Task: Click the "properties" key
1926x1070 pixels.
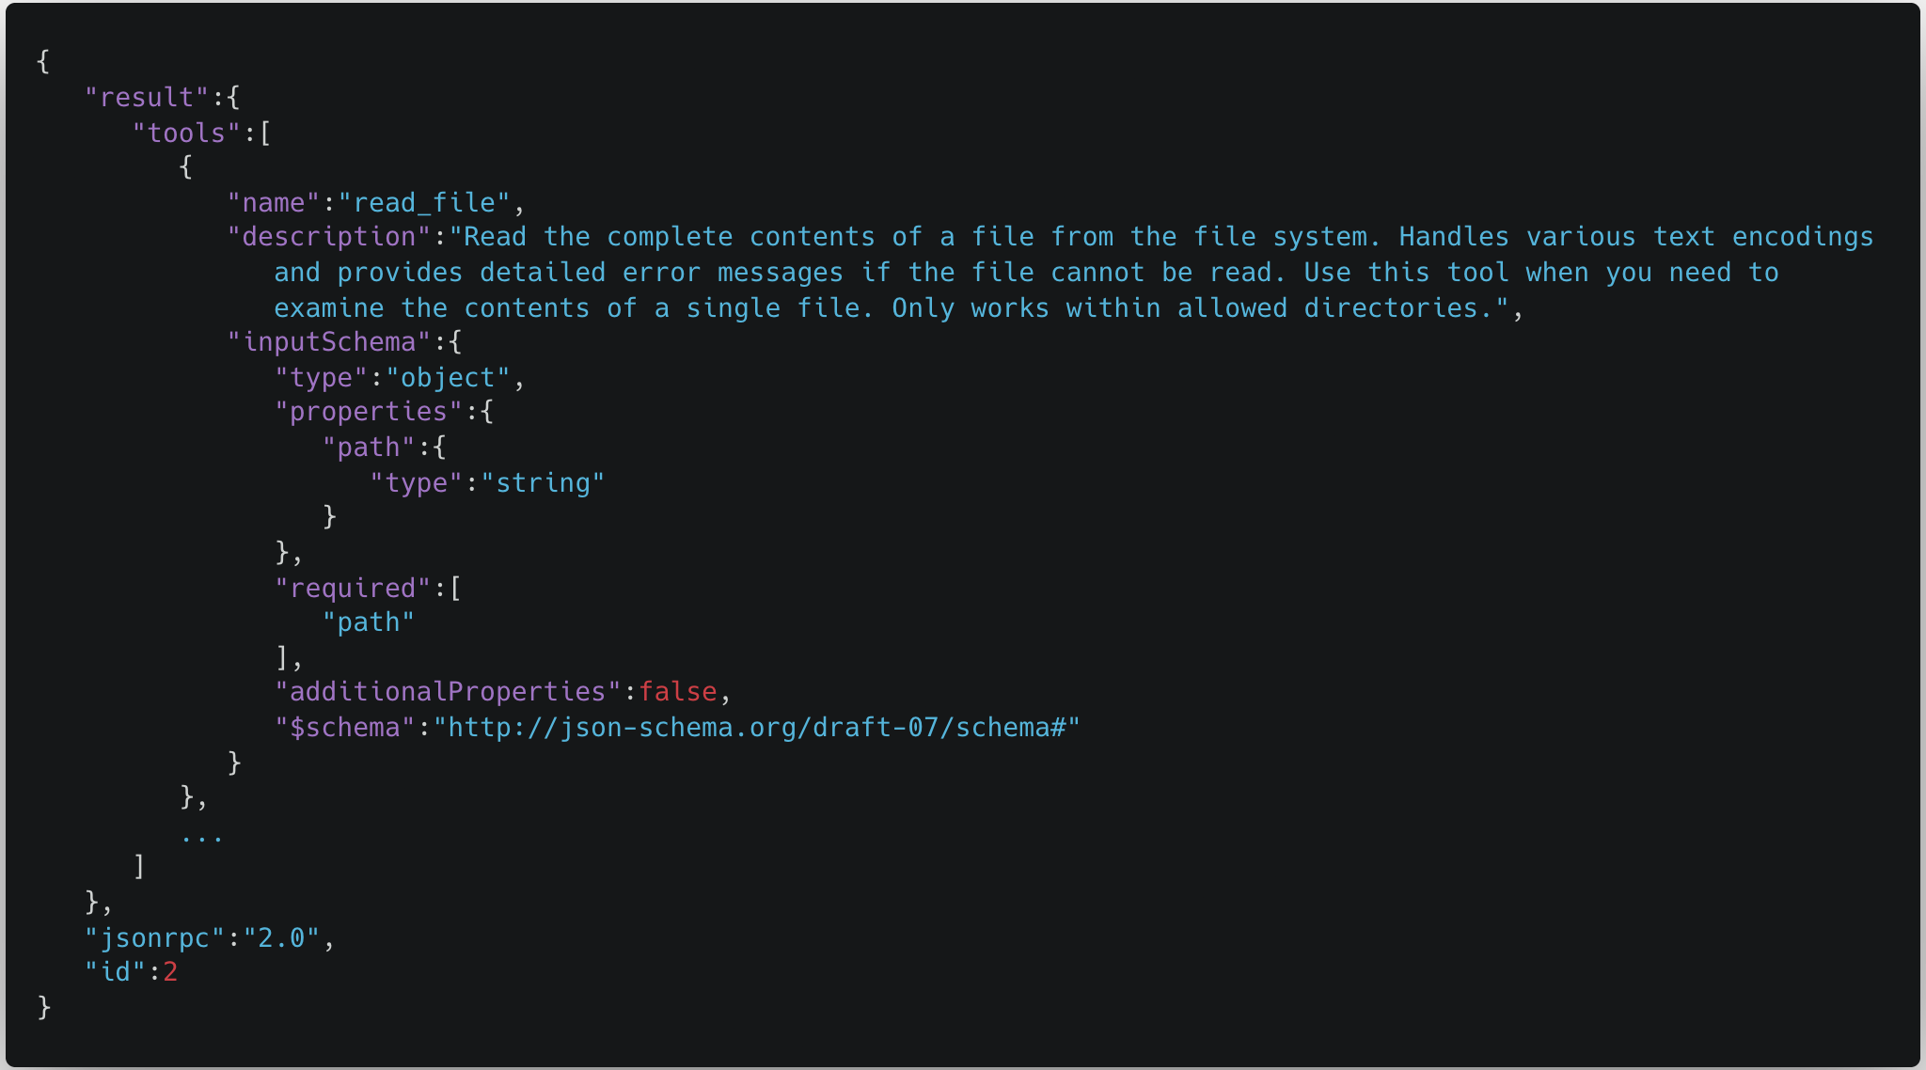Action: pos(369,412)
